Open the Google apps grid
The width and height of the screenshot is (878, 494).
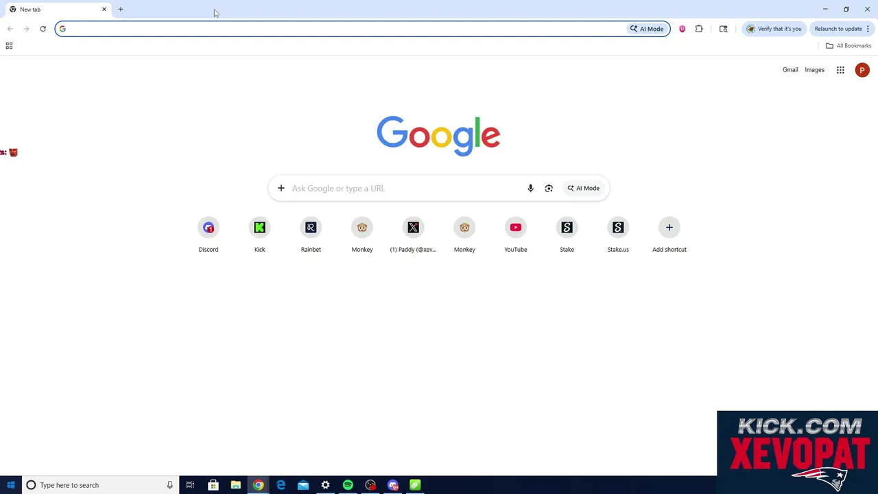coord(840,70)
